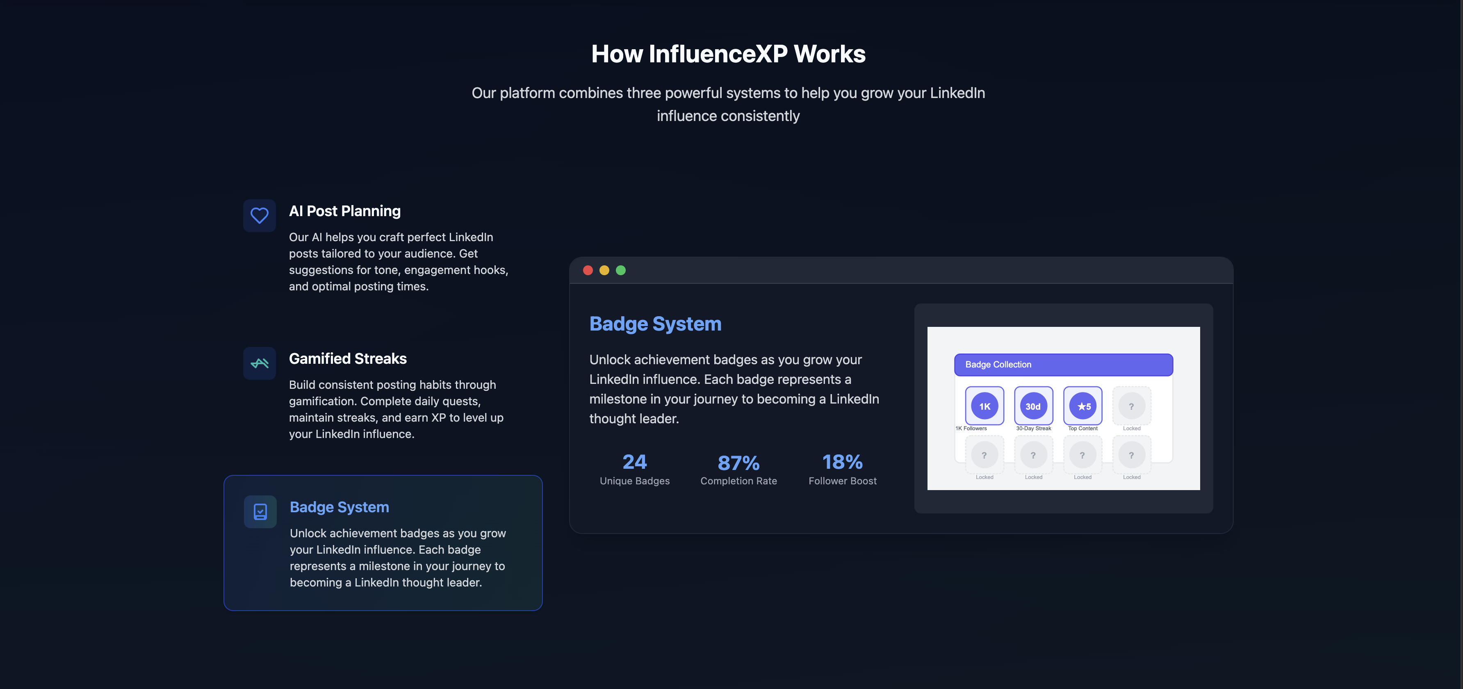Click the Badge Collection header bar

[1063, 364]
